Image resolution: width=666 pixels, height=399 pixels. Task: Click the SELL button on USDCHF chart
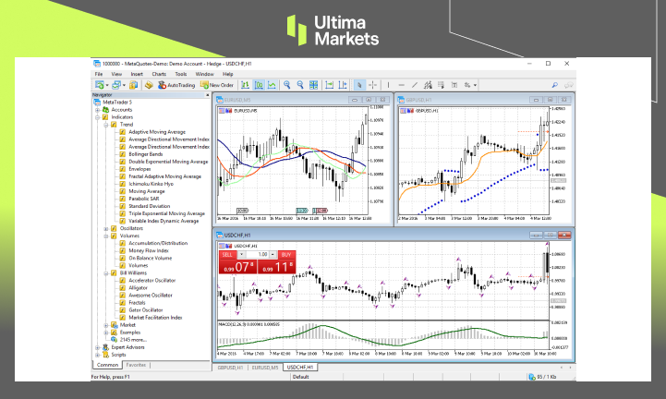tap(227, 255)
